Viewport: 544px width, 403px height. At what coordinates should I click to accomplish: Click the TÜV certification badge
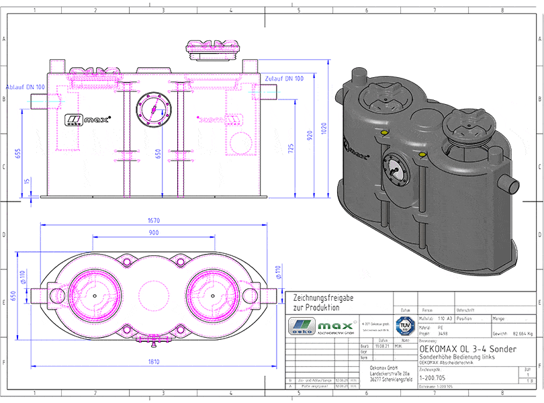click(x=405, y=326)
